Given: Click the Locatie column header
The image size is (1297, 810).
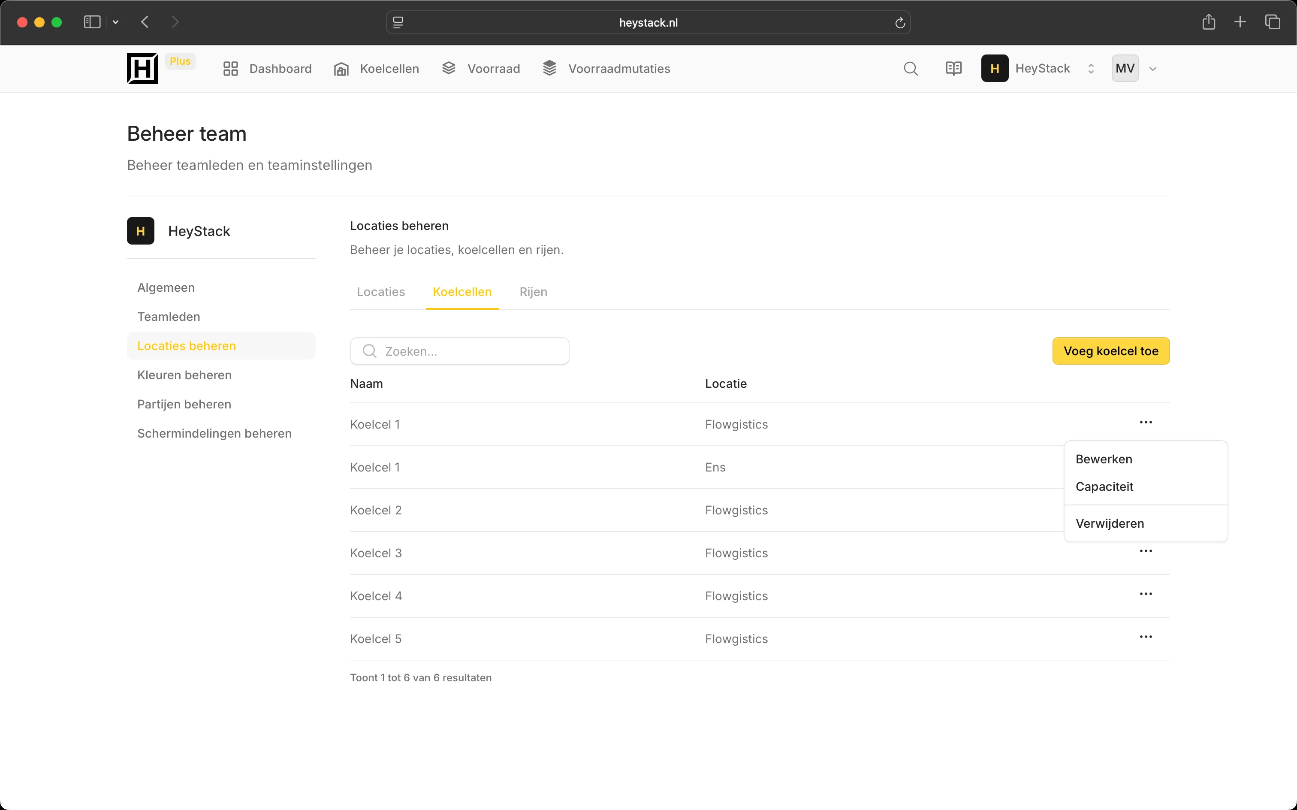Looking at the screenshot, I should 726,384.
